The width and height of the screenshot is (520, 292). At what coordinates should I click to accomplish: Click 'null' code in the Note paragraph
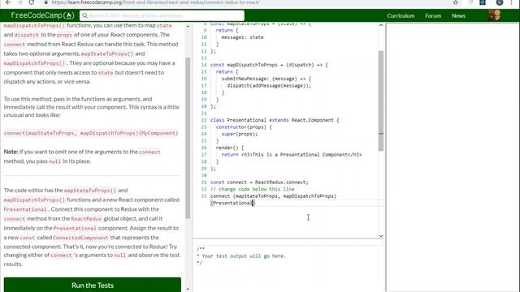[x=54, y=161]
